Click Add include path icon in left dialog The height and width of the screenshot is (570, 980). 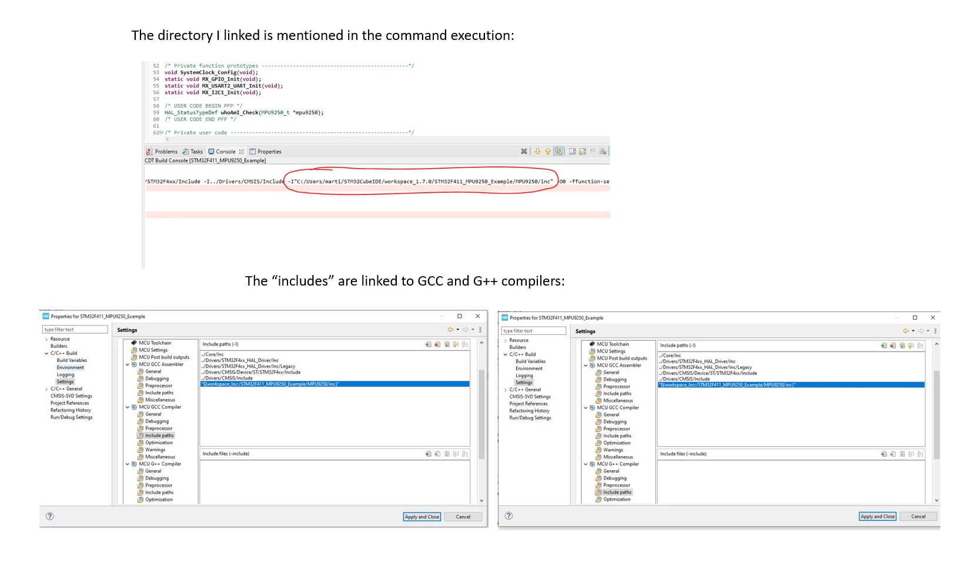click(428, 344)
